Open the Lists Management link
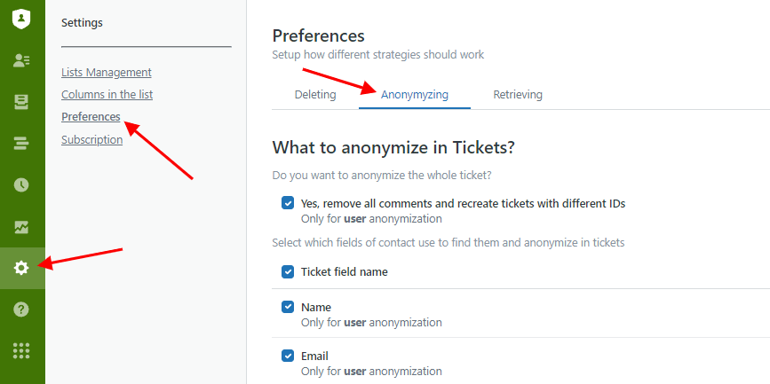Image resolution: width=770 pixels, height=384 pixels. point(107,73)
